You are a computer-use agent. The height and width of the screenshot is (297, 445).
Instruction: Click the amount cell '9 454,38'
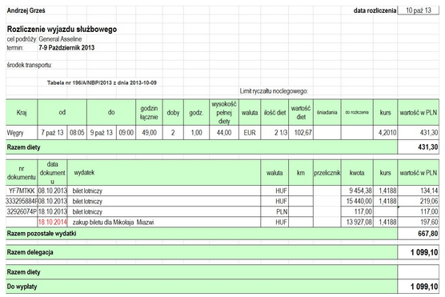pos(357,191)
